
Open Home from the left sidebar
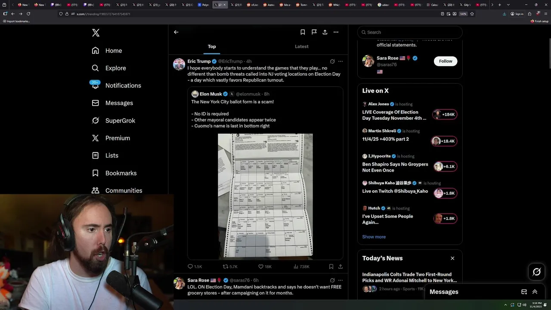[107, 50]
